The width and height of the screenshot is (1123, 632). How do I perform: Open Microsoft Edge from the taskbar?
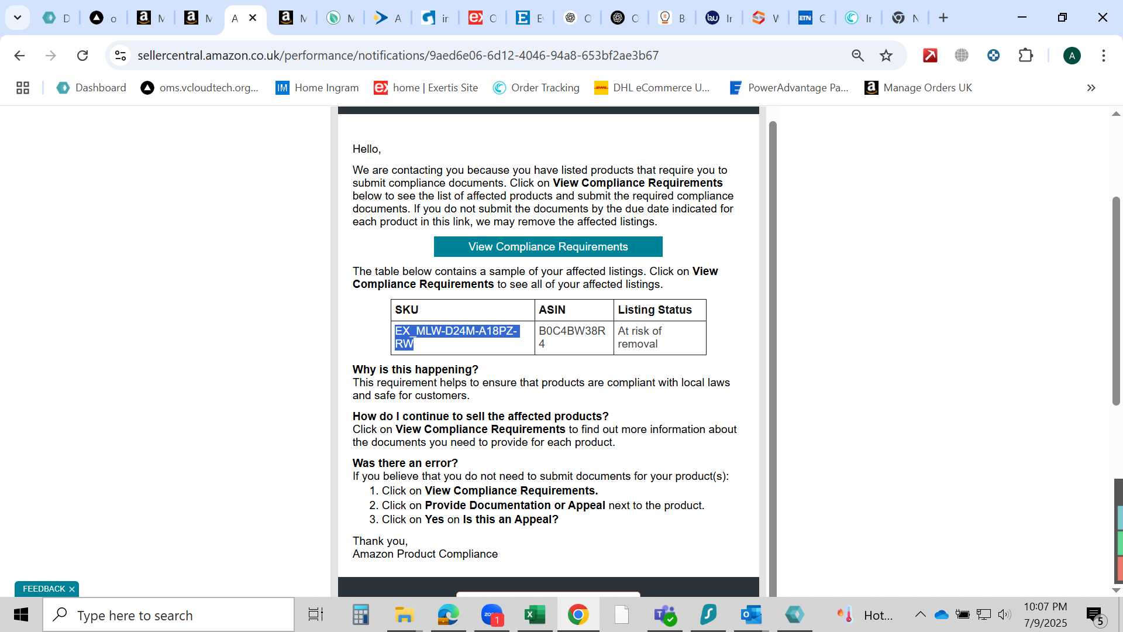coord(448,614)
